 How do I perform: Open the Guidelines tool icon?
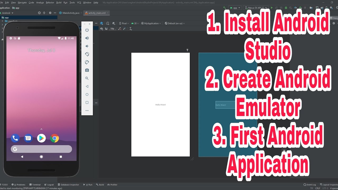point(131,28)
